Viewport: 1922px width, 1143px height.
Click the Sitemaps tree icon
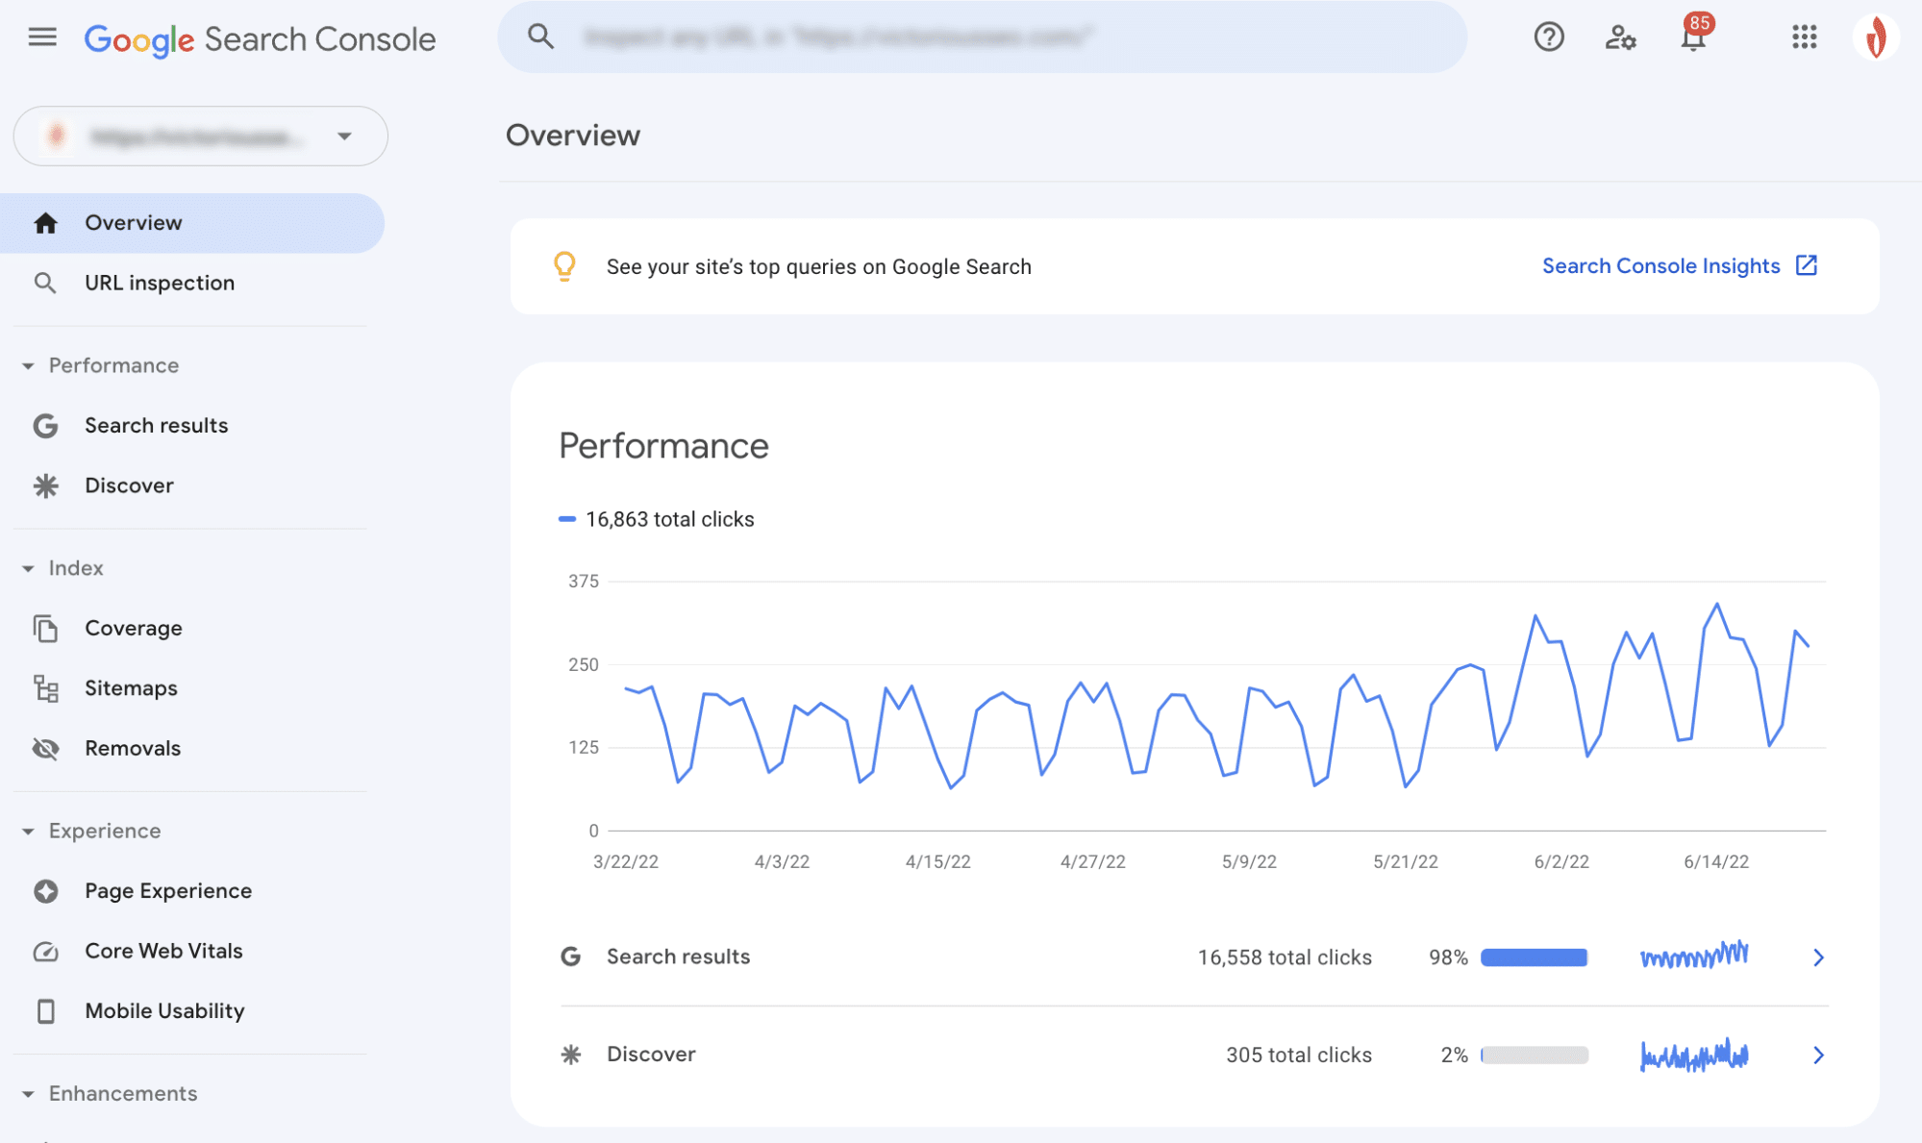(x=45, y=688)
